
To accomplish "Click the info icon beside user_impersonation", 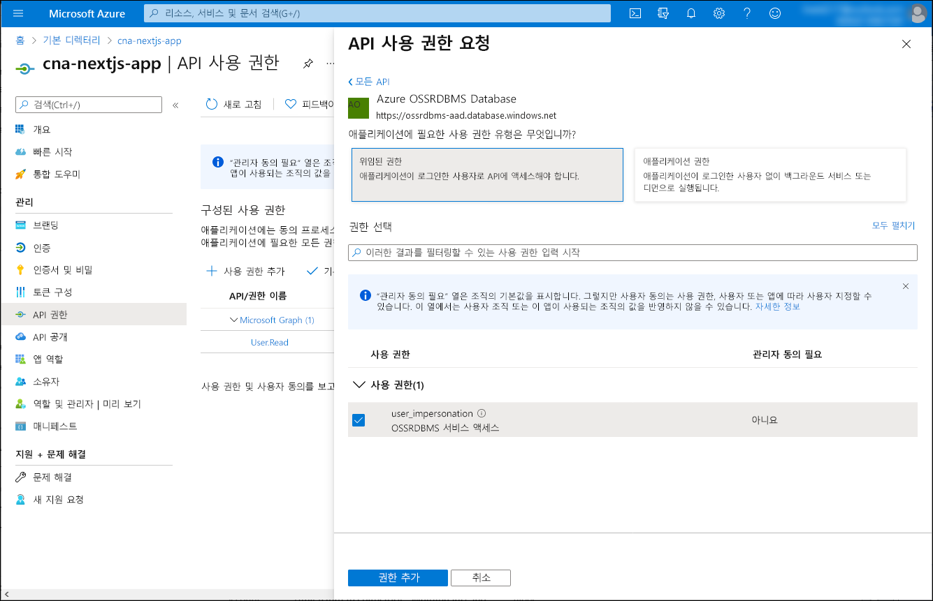I will [x=482, y=413].
